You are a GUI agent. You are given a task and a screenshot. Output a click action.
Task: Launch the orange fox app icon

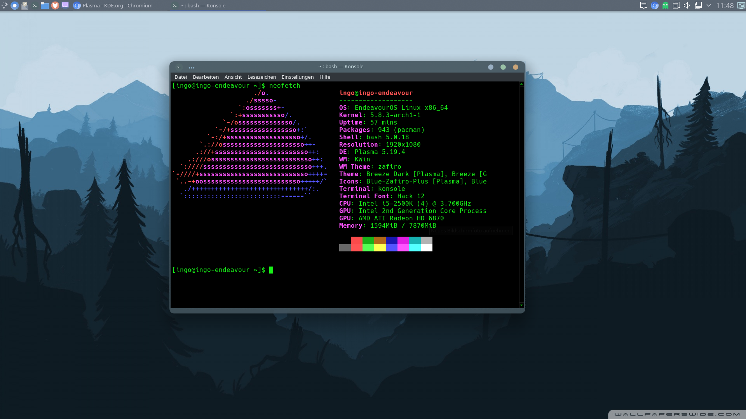point(55,5)
